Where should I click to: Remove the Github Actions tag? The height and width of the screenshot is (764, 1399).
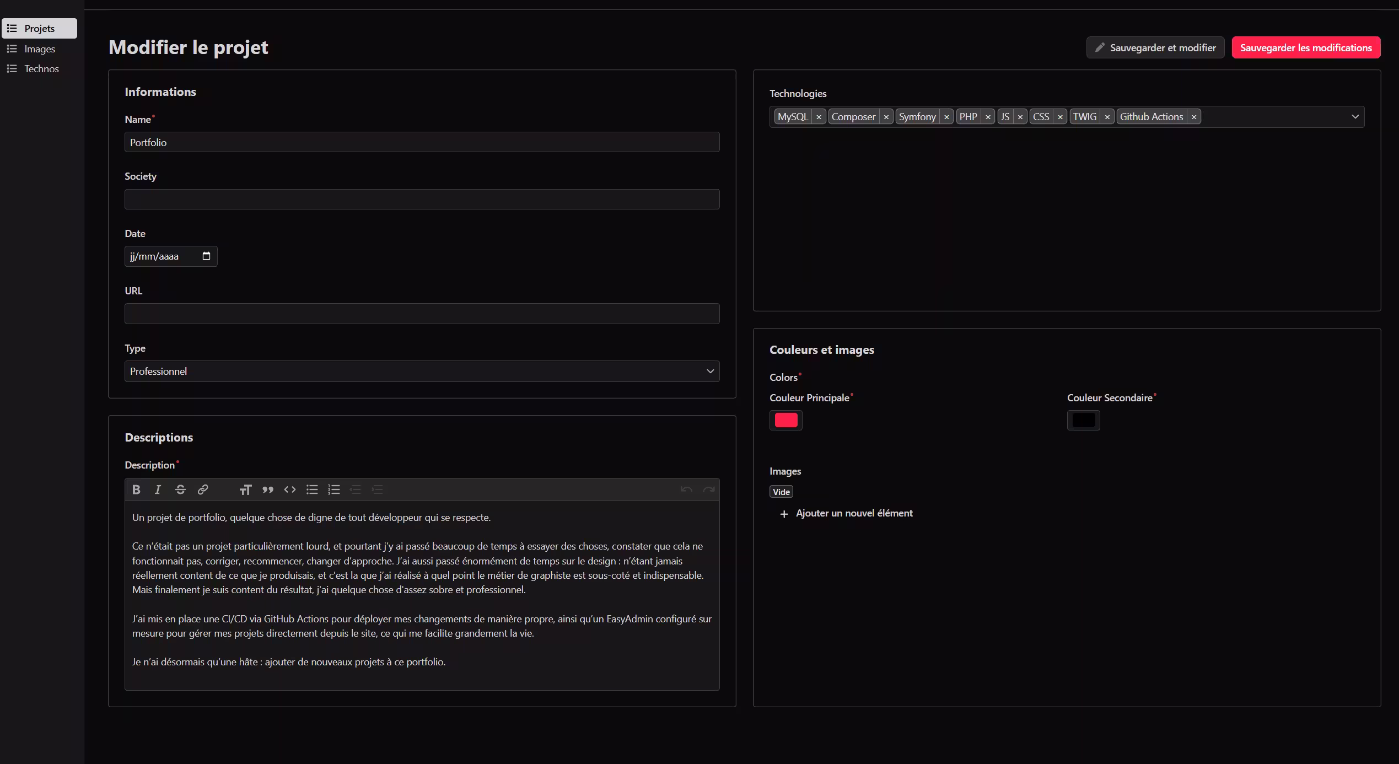click(x=1194, y=117)
